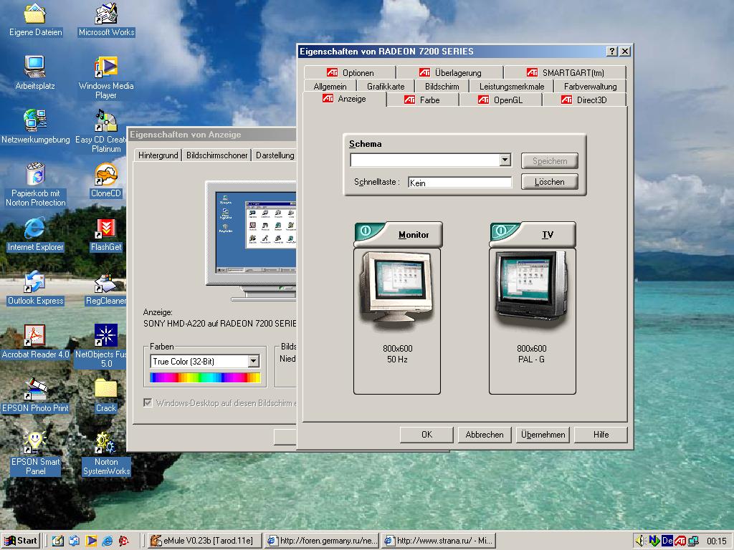Switch to the Grafikkarte tab
Image resolution: width=734 pixels, height=550 pixels.
tap(386, 87)
